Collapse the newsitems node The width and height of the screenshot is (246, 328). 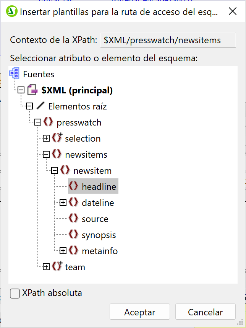tap(46, 155)
